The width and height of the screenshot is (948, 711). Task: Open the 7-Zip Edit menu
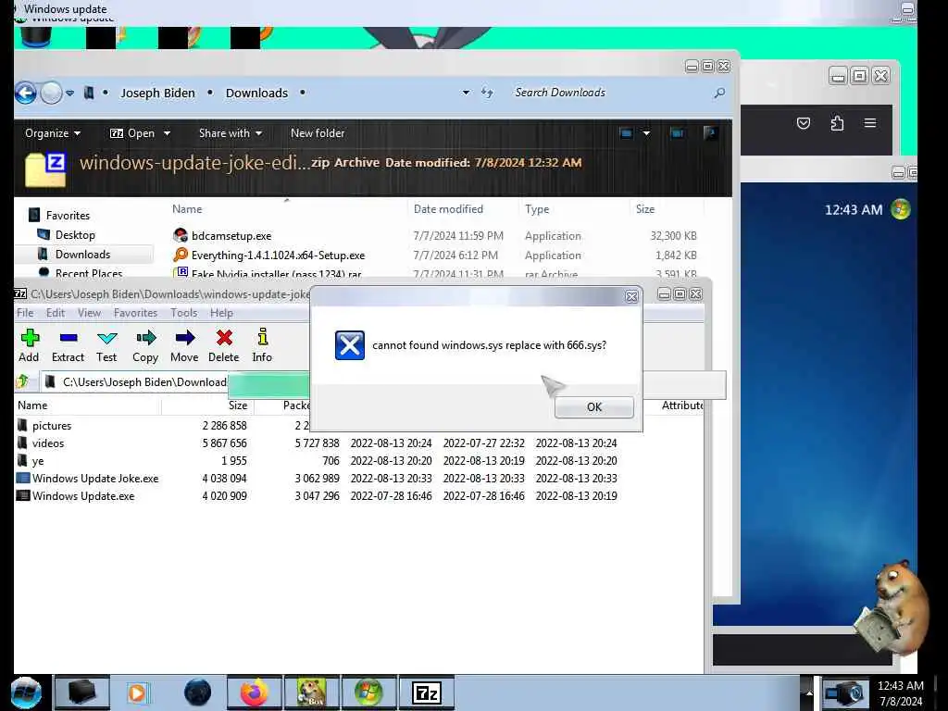pos(55,313)
